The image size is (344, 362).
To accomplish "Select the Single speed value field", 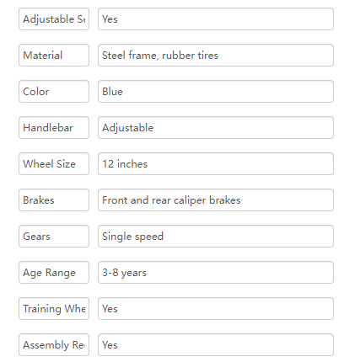I will click(216, 237).
